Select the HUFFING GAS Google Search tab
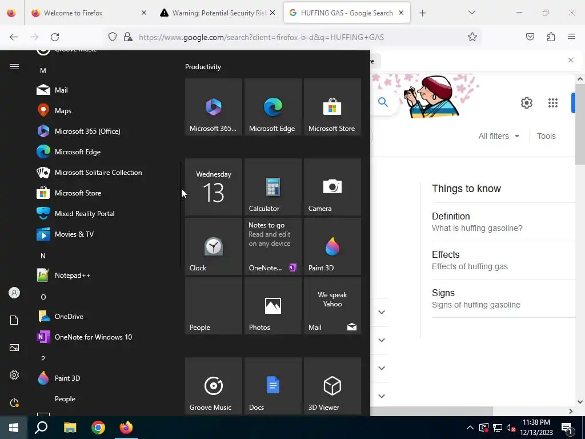Screen dimensions: 585x439 pos(347,13)
